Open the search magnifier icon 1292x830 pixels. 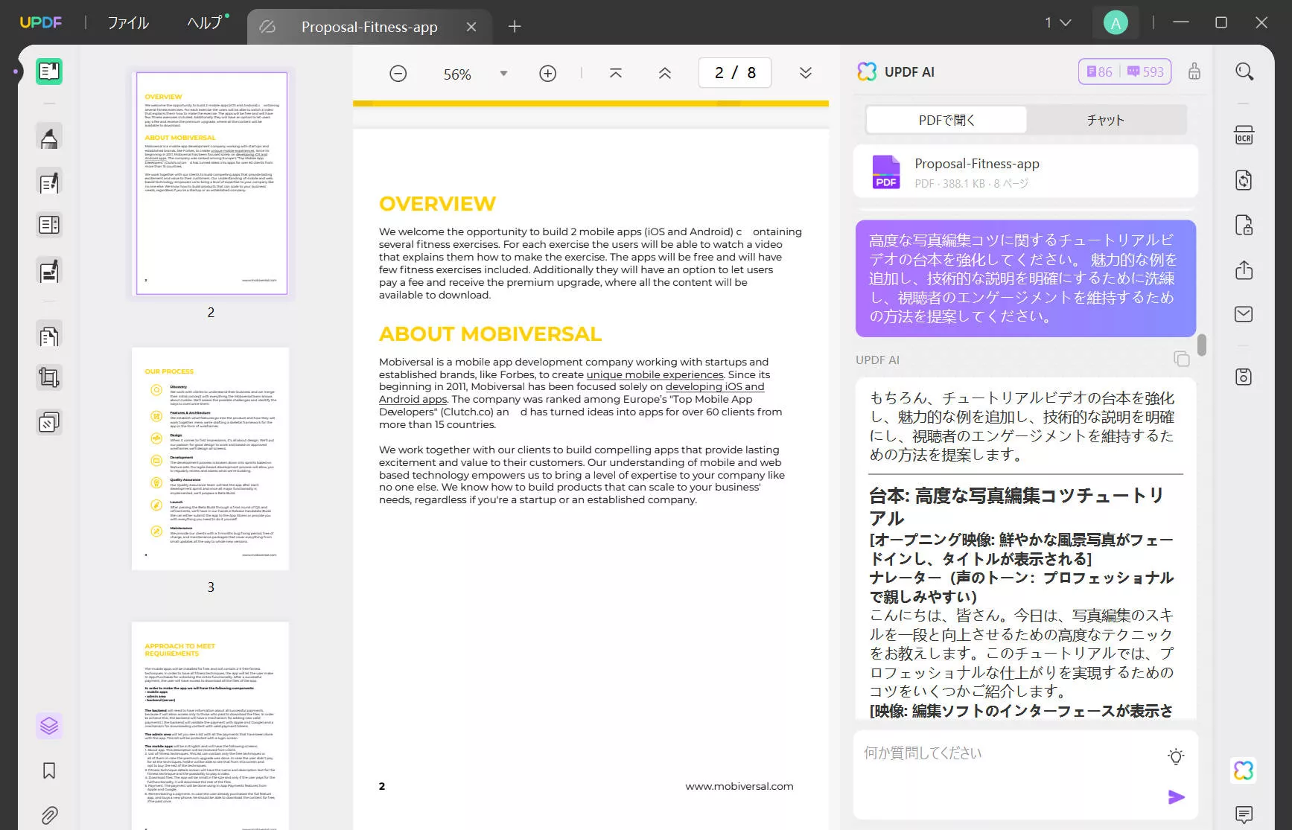click(x=1244, y=71)
